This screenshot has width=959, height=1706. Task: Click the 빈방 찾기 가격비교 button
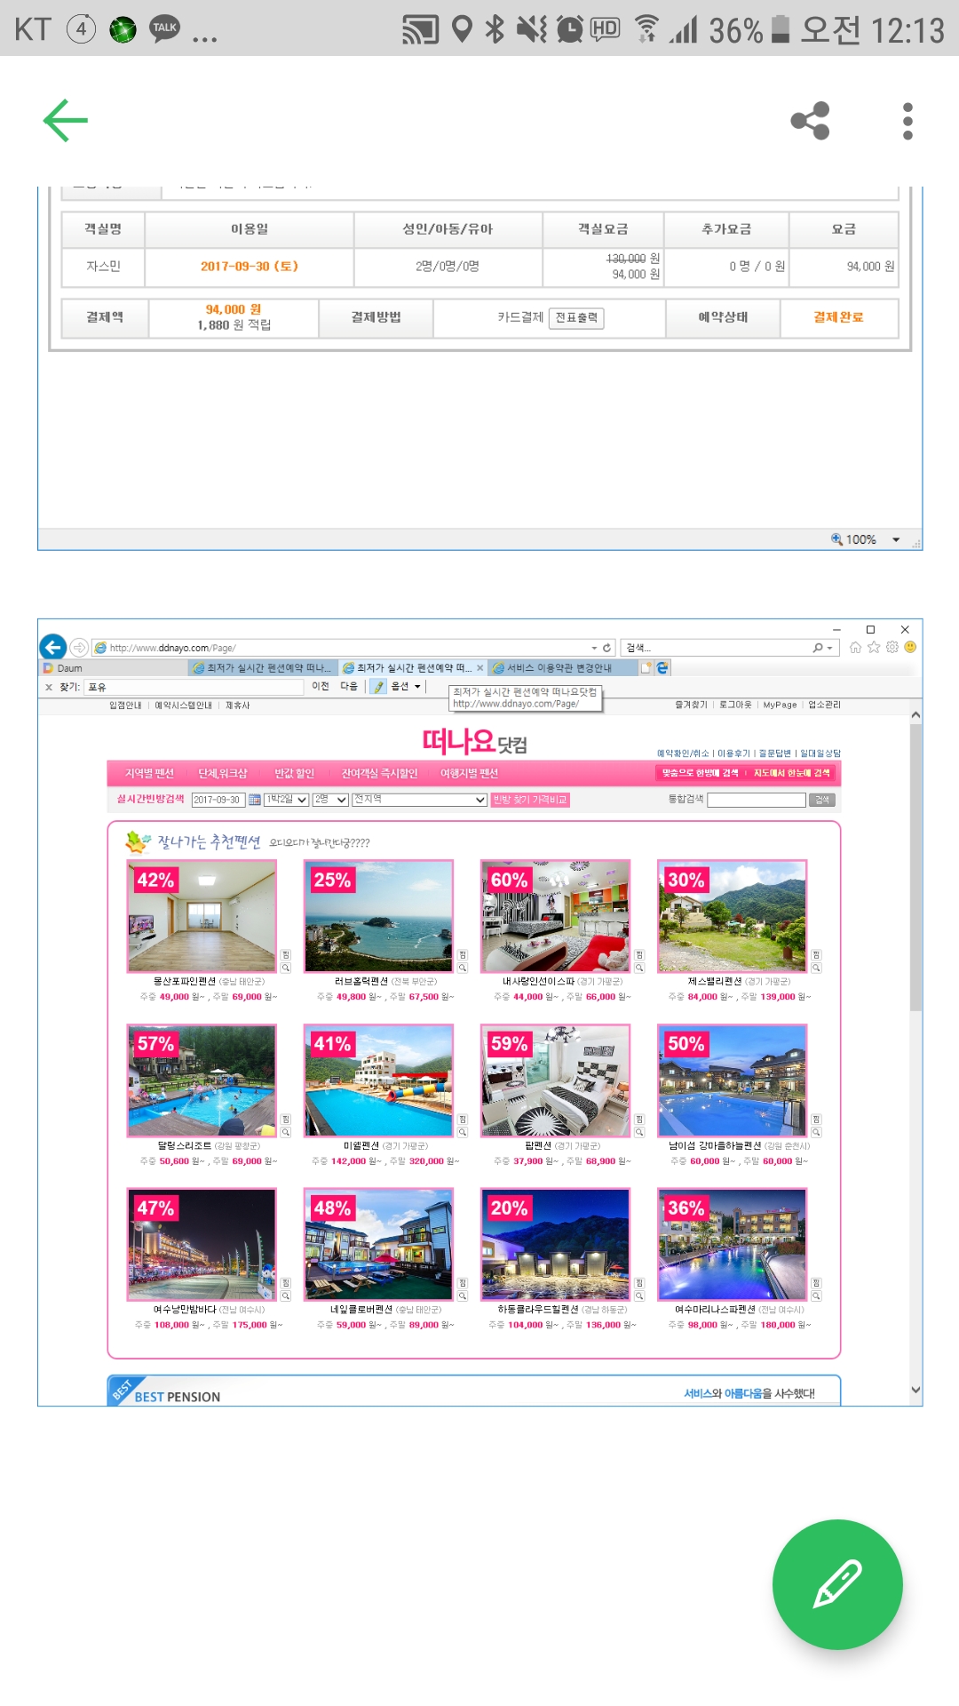[530, 800]
